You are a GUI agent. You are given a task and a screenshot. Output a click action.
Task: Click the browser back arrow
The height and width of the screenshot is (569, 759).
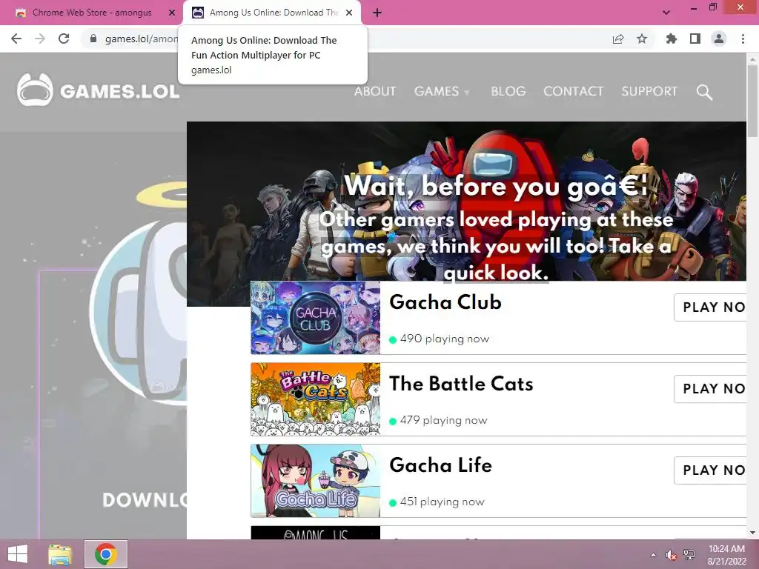coord(16,39)
